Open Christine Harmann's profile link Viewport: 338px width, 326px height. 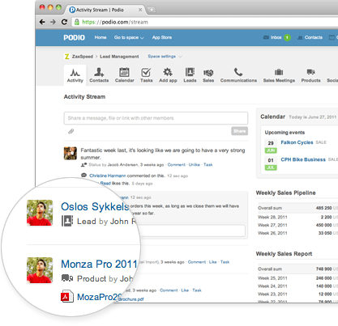108,176
